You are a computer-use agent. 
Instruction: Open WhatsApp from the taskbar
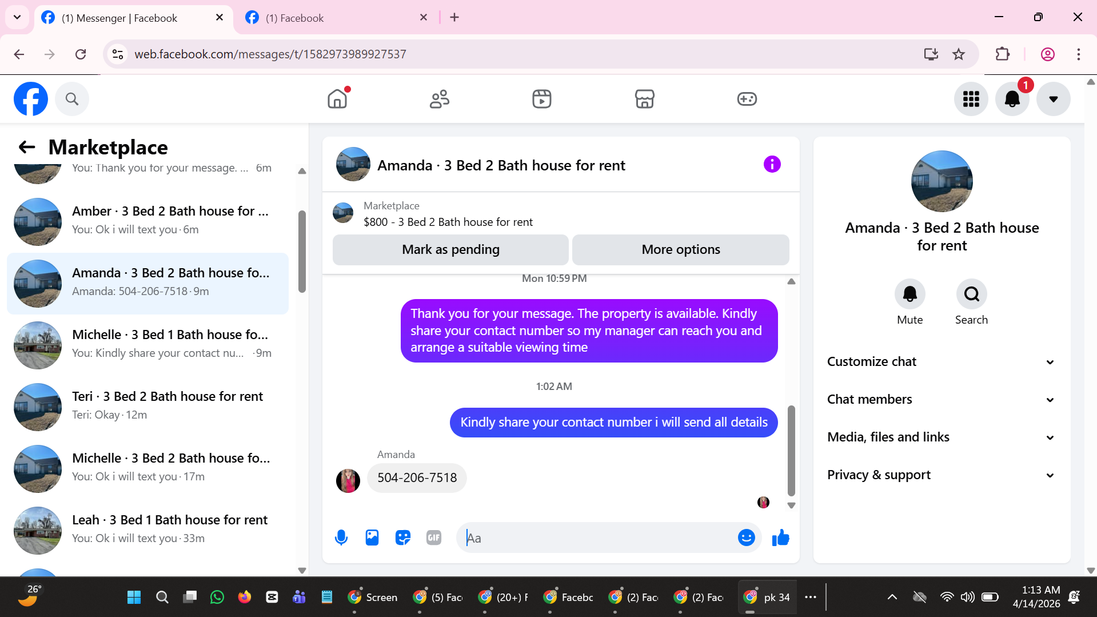(x=217, y=598)
